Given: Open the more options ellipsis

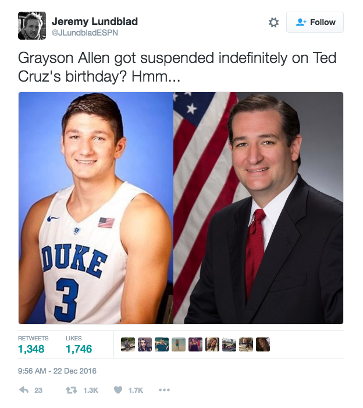Looking at the screenshot, I should point(164,390).
